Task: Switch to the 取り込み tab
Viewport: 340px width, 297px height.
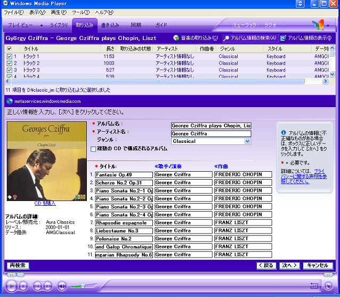Action: click(85, 25)
